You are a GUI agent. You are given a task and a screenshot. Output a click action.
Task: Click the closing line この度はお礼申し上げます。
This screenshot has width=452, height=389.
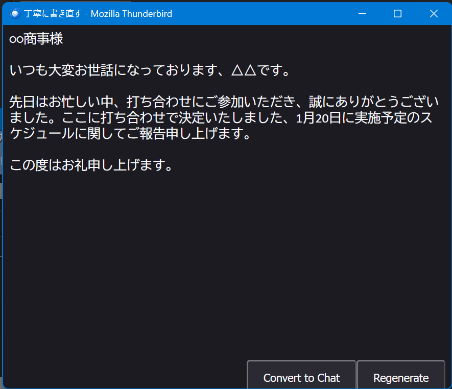91,165
